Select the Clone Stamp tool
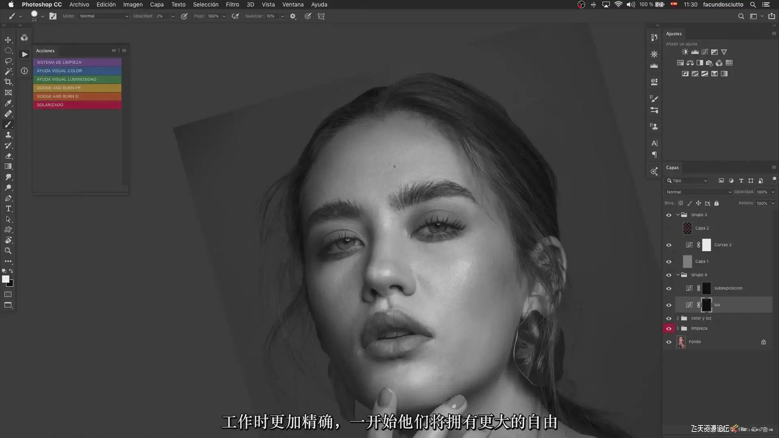The width and height of the screenshot is (779, 438). pyautogui.click(x=8, y=135)
